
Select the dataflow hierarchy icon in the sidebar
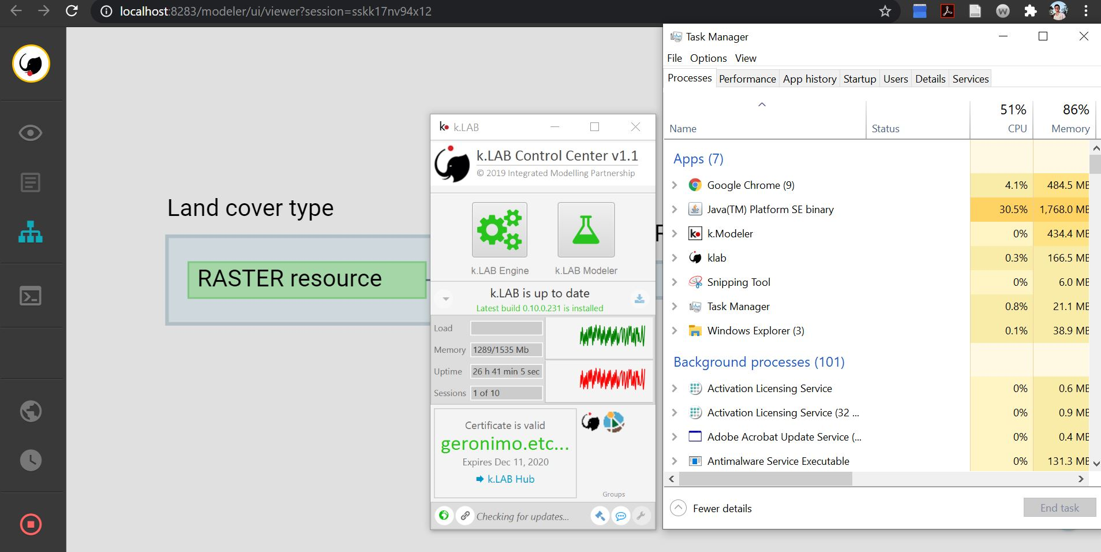31,232
